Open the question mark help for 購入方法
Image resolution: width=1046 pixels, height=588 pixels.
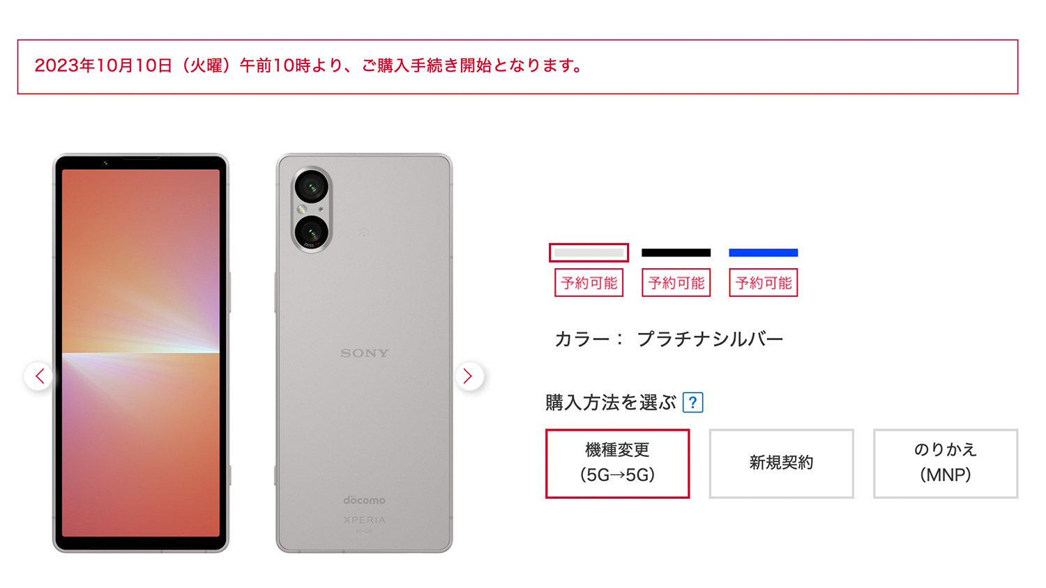point(692,403)
